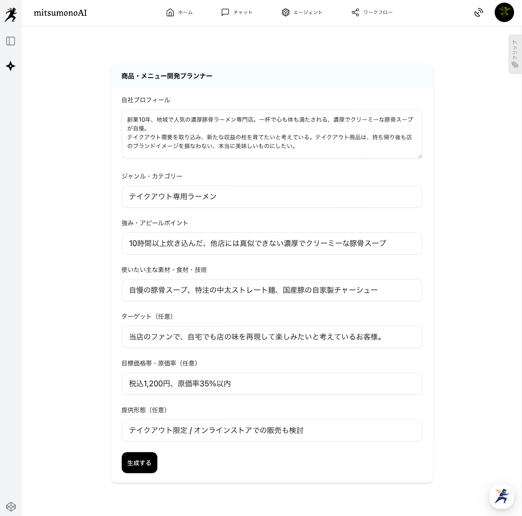Click the mitsumonoAI brand title
Image resolution: width=522 pixels, height=516 pixels.
pyautogui.click(x=60, y=13)
